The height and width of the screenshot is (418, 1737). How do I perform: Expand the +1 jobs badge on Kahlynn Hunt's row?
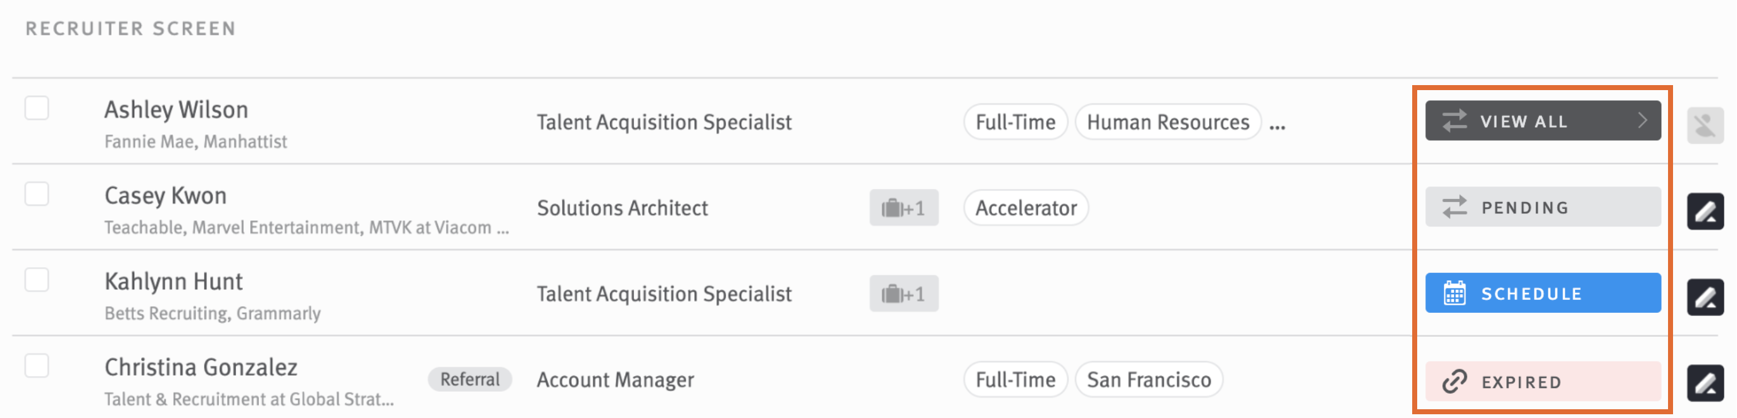click(904, 293)
